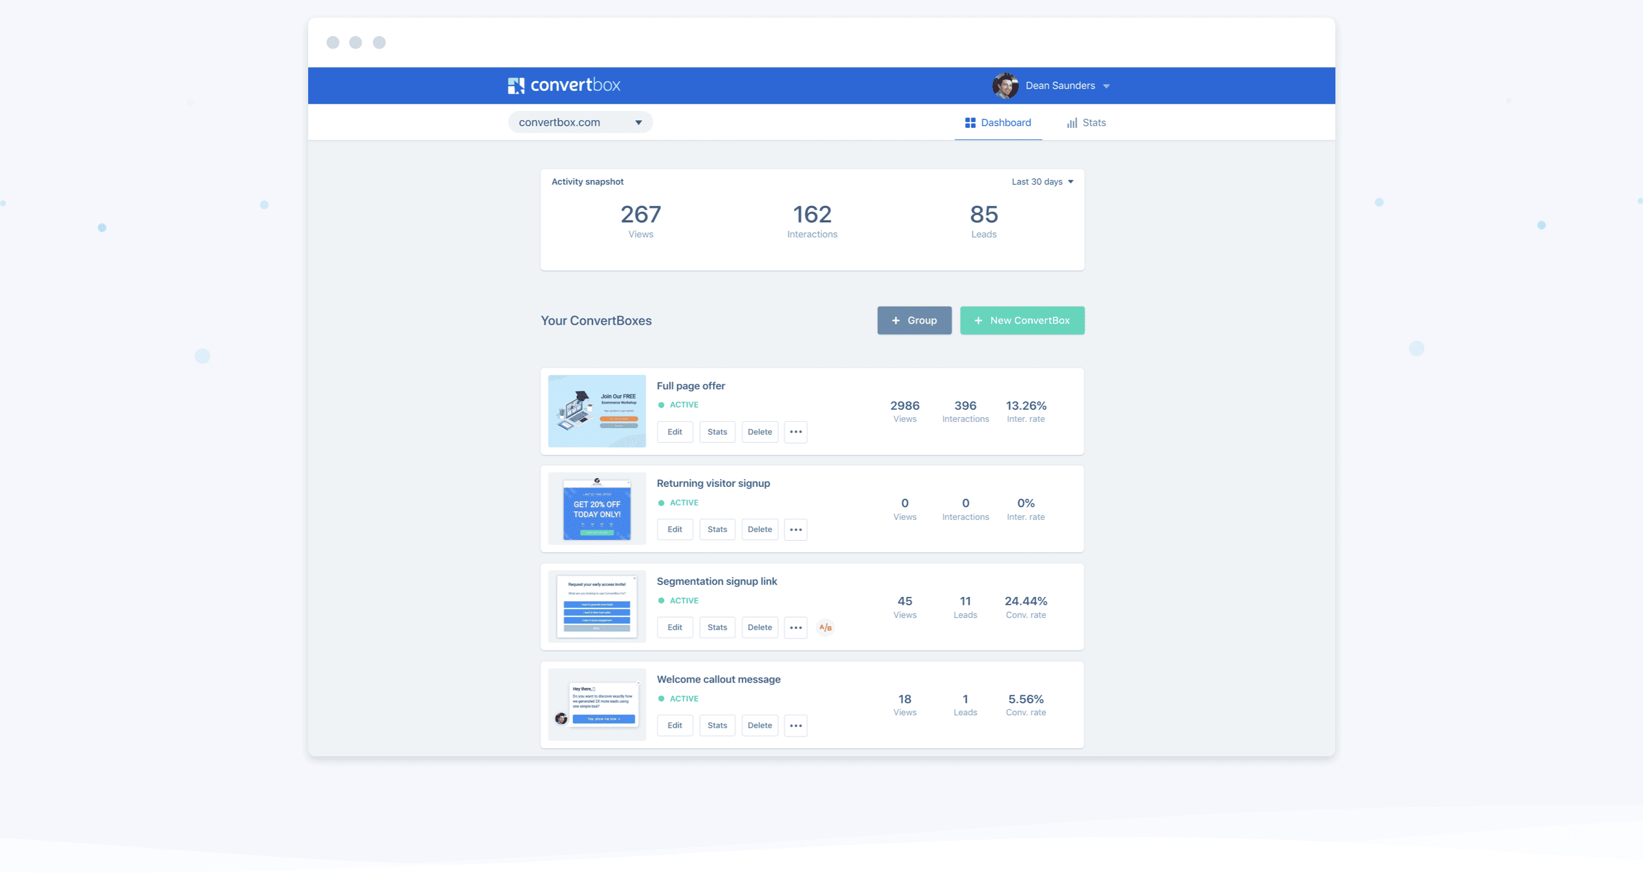The image size is (1643, 891).
Task: Click the more options ellipsis on Welcome callout message
Action: tap(796, 724)
